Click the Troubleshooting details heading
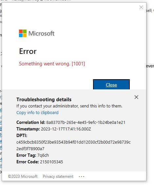The height and width of the screenshot is (185, 154). pos(44,100)
